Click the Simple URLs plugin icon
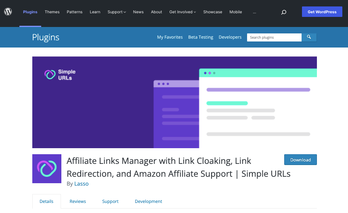 tap(47, 169)
